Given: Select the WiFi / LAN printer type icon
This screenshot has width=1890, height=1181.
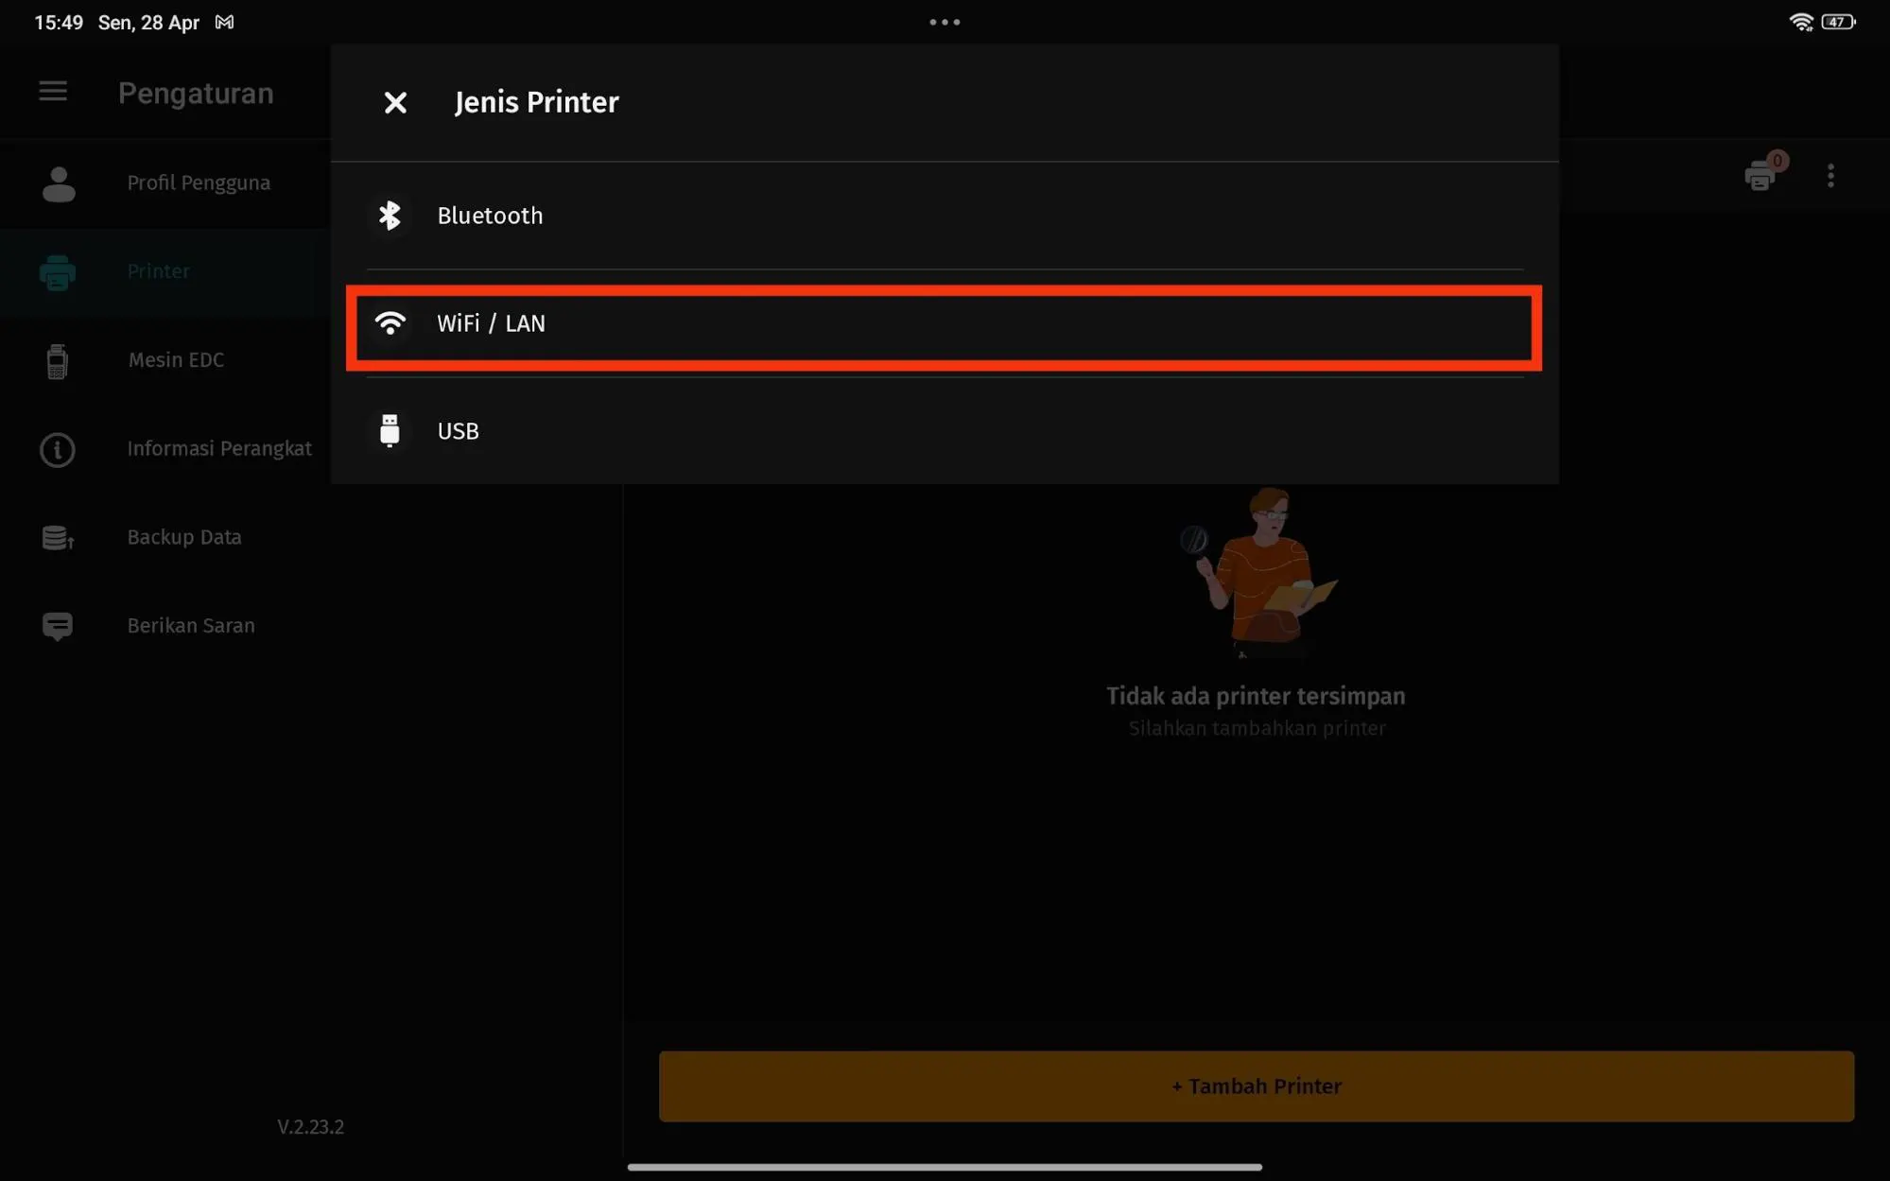Looking at the screenshot, I should 390,323.
